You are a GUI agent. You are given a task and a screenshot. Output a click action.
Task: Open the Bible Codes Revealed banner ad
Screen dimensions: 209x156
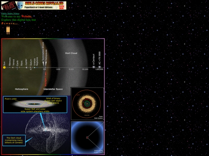coord(34,5)
